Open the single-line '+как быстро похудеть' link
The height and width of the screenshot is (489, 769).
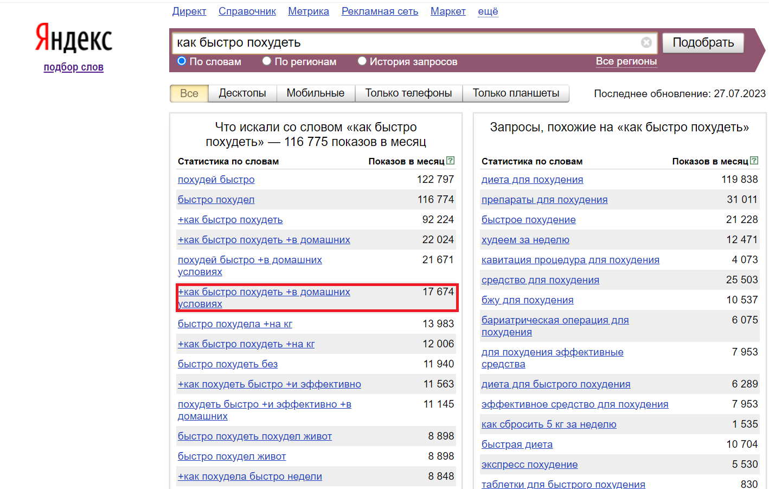[230, 220]
